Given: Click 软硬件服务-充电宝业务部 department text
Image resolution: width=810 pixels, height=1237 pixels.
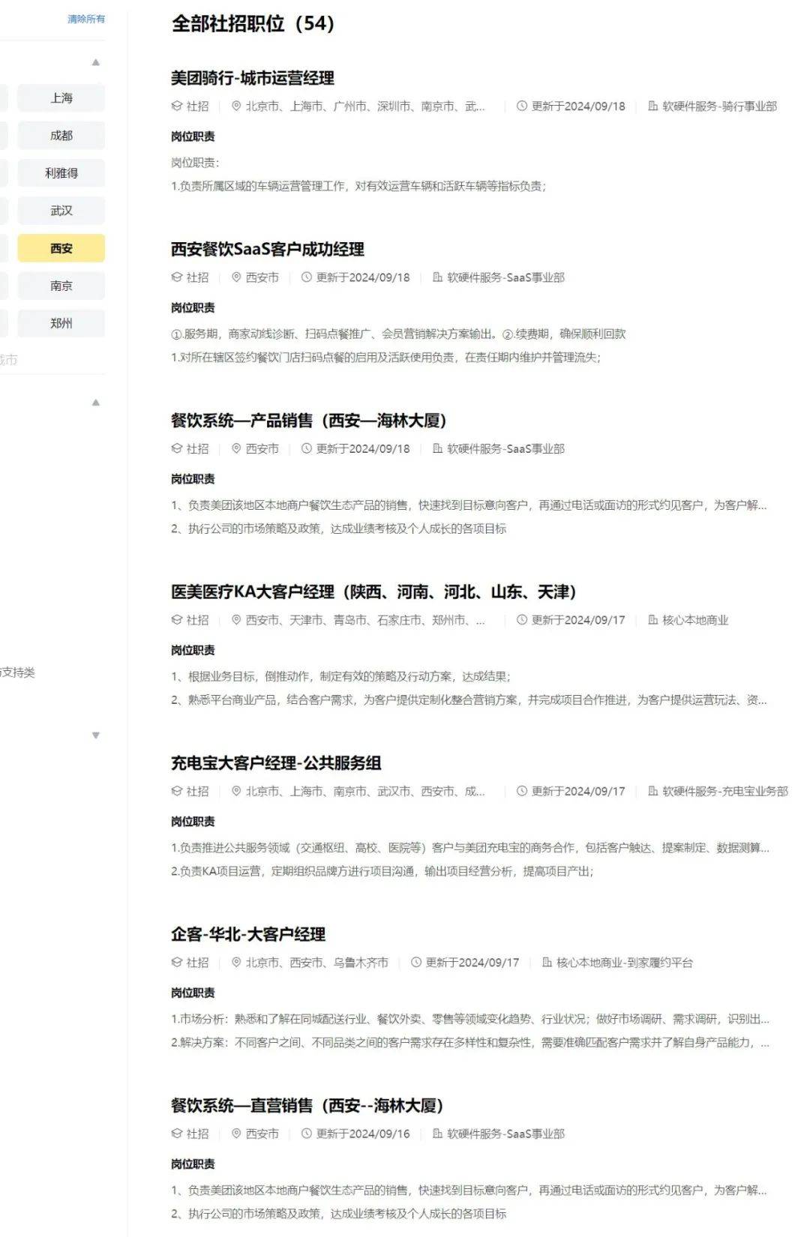Looking at the screenshot, I should [725, 792].
